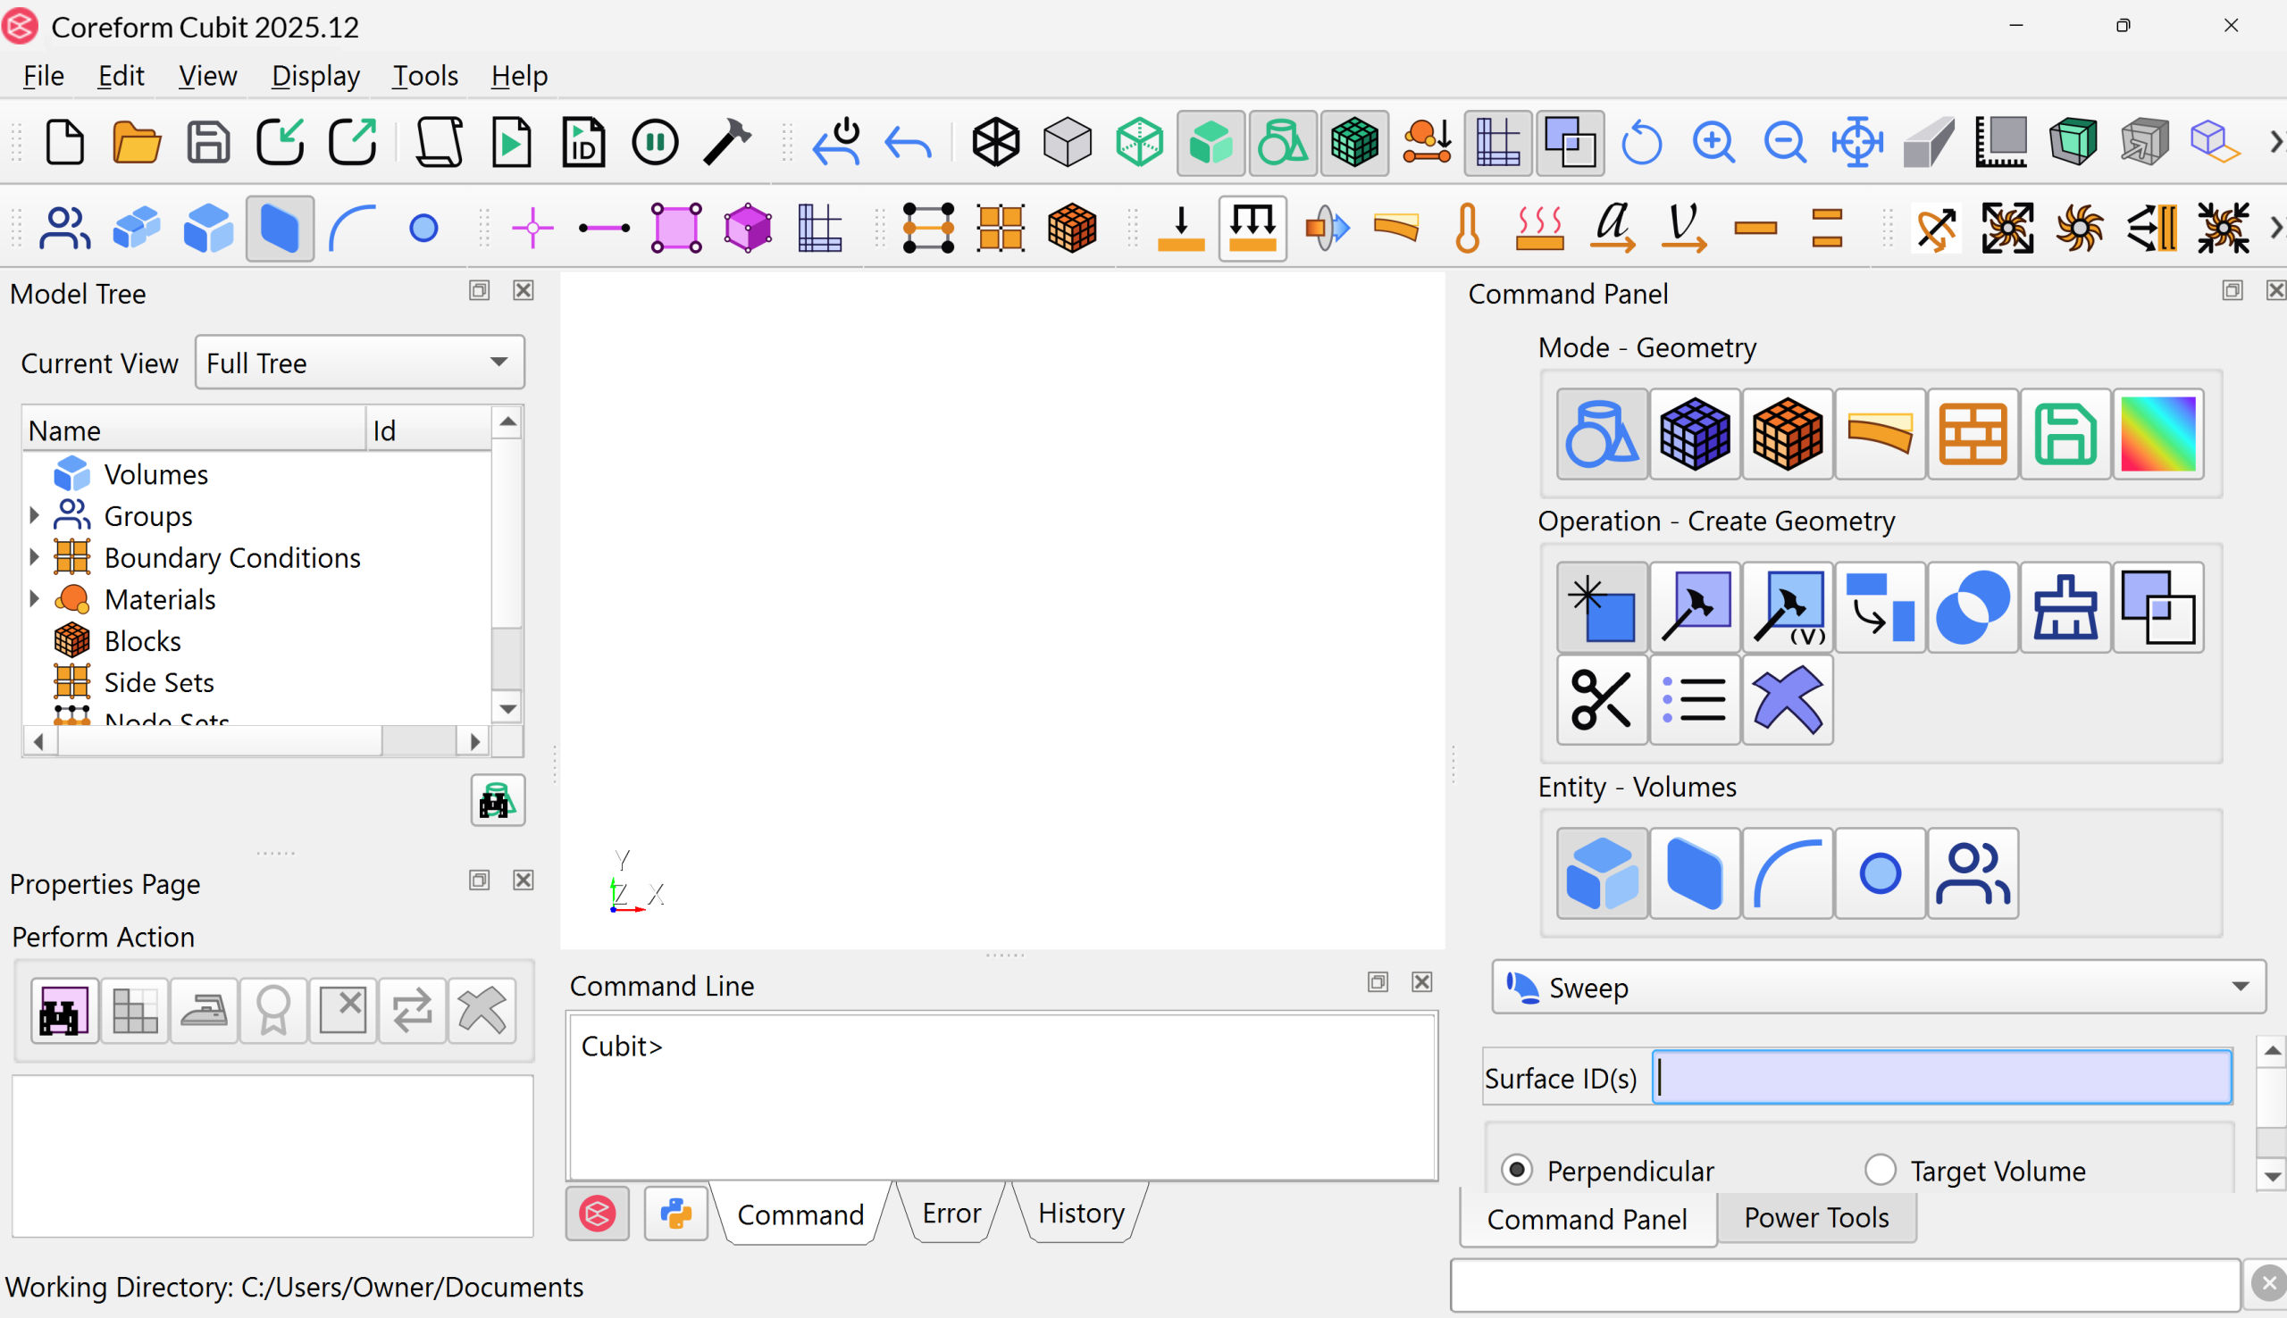Viewport: 2287px width, 1318px height.
Task: Click the scissors Remove operation icon
Action: 1600,700
